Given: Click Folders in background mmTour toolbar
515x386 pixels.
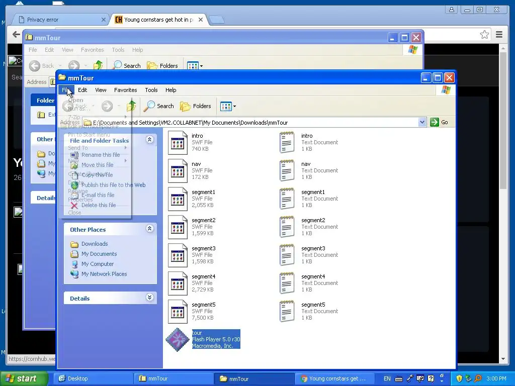Looking at the screenshot, I should [x=162, y=66].
